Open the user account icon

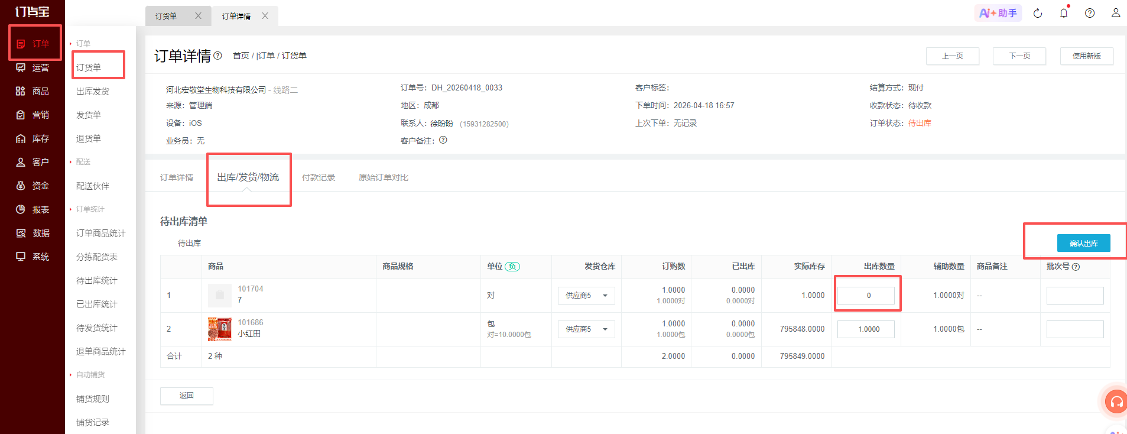[1116, 13]
